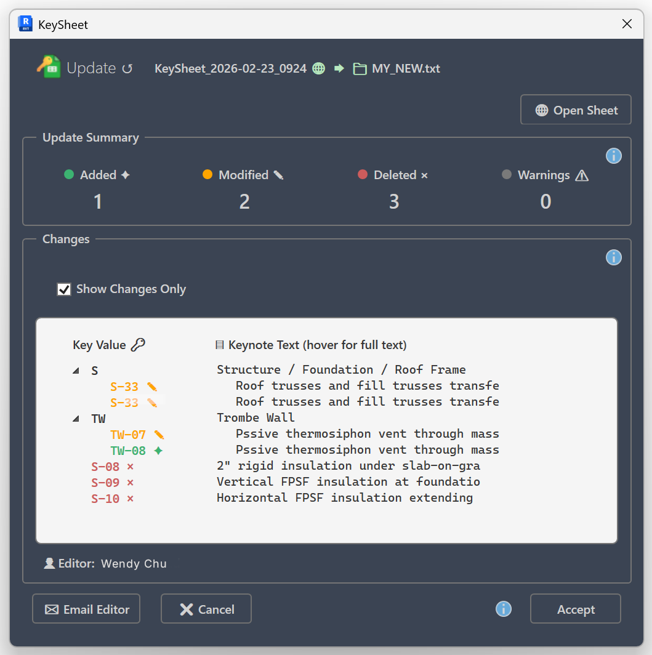The height and width of the screenshot is (655, 652).
Task: Click the red delete icon next to S-09
Action: click(131, 482)
